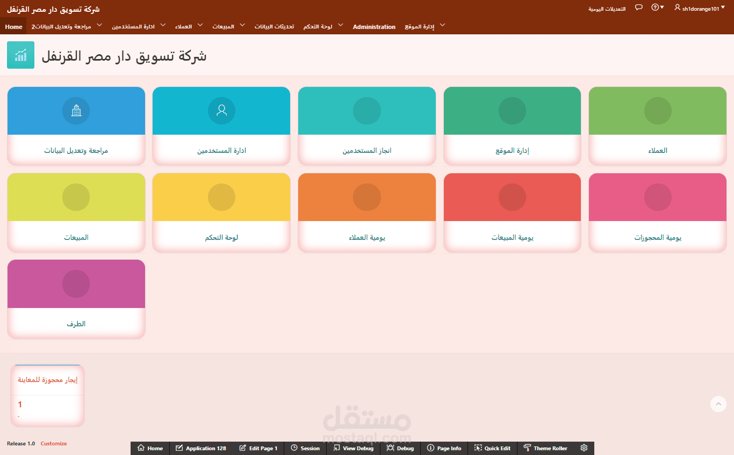Open the orange يومية العملاء card
The width and height of the screenshot is (734, 455).
(367, 212)
